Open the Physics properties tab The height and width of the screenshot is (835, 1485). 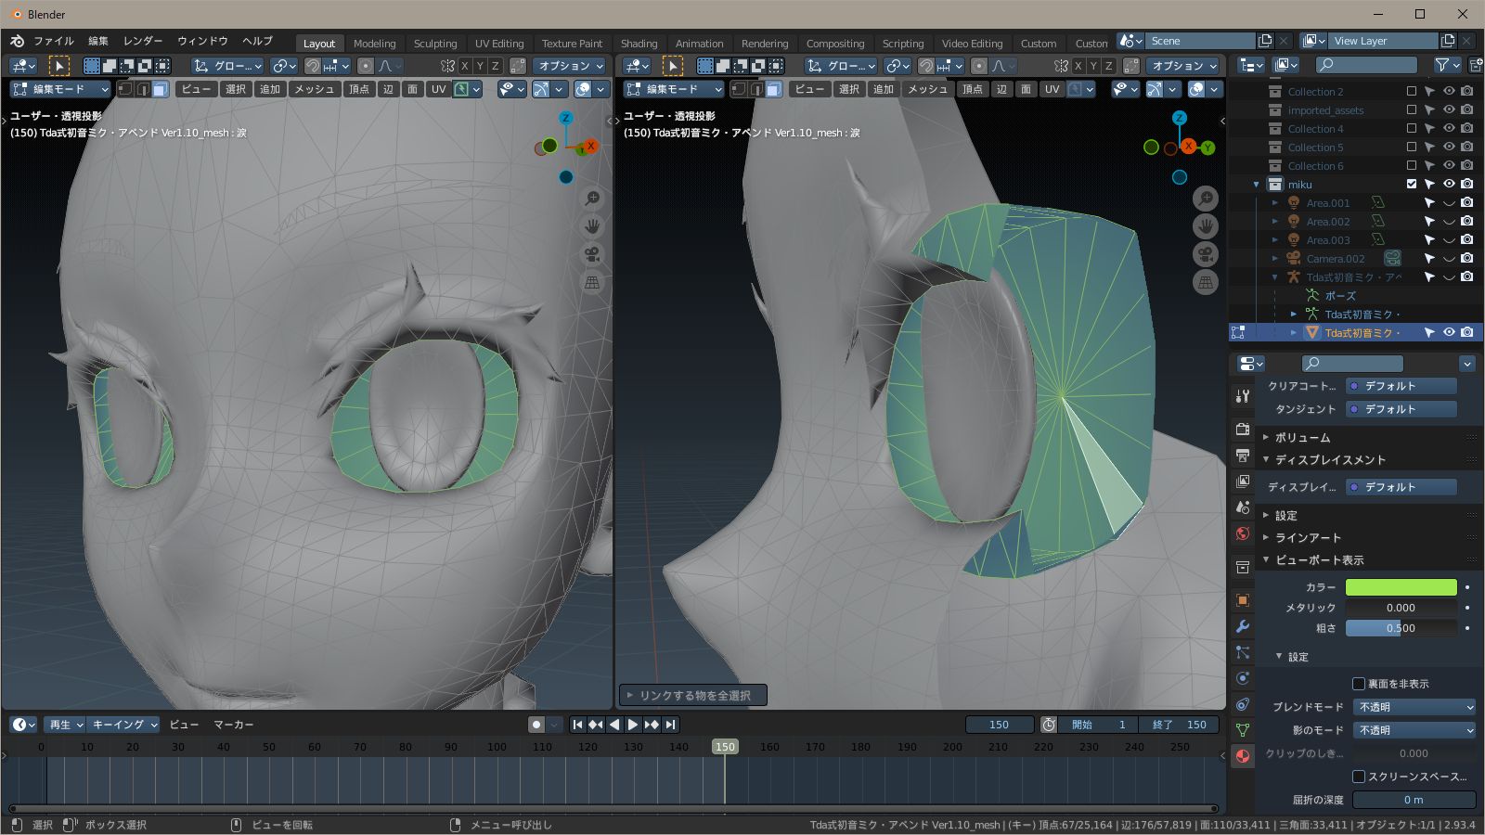1243,678
